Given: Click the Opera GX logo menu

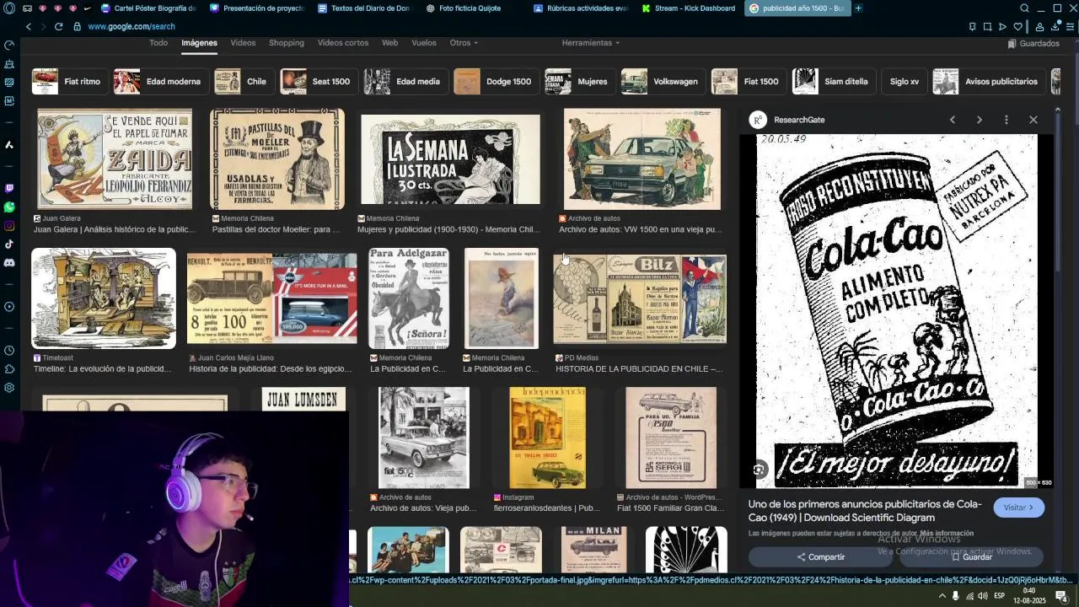Looking at the screenshot, I should 8,8.
